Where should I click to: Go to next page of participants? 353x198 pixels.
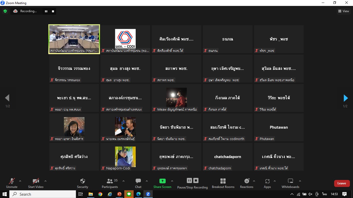click(x=346, y=98)
